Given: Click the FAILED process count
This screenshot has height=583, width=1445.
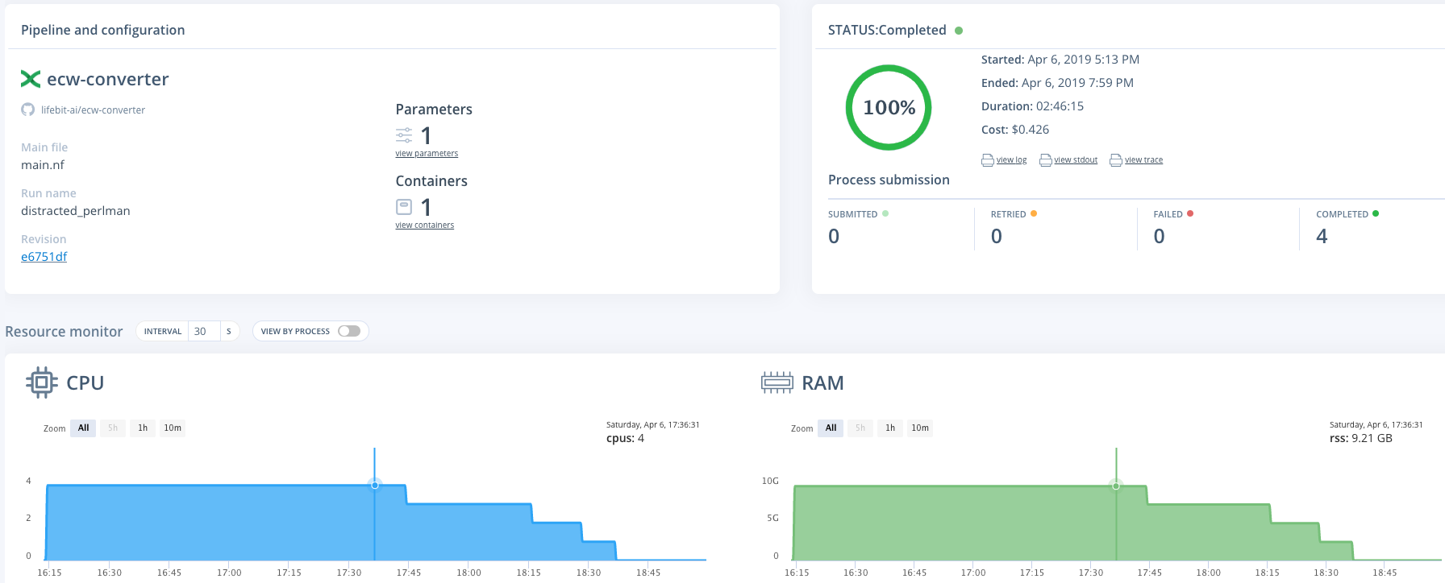Looking at the screenshot, I should tap(1159, 236).
